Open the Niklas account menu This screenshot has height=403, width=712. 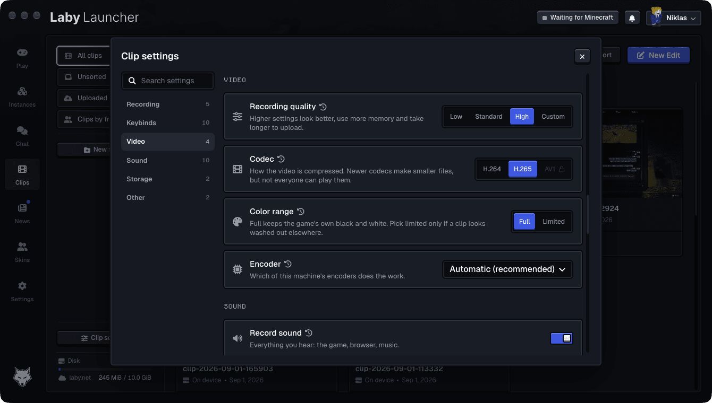coord(674,18)
